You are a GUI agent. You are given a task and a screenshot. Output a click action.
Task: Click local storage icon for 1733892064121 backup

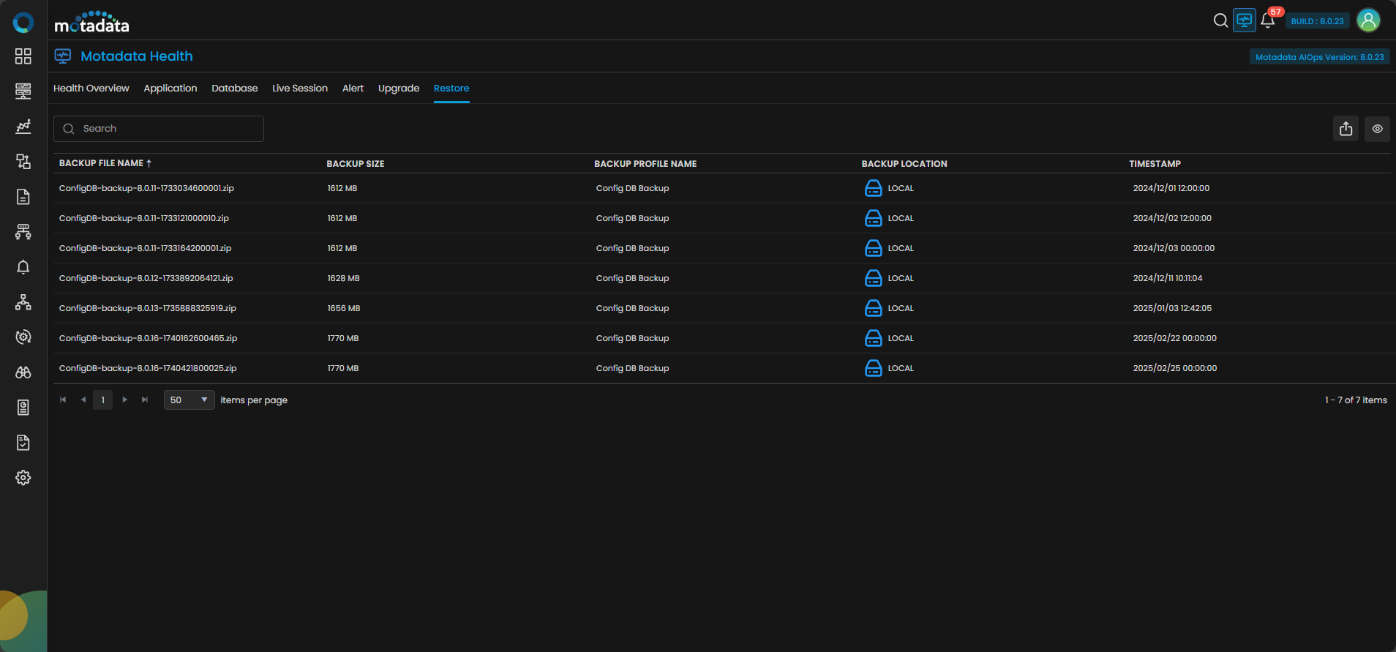[874, 278]
